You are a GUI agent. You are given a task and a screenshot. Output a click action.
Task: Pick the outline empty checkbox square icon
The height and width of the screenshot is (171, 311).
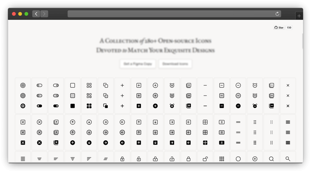click(x=73, y=85)
